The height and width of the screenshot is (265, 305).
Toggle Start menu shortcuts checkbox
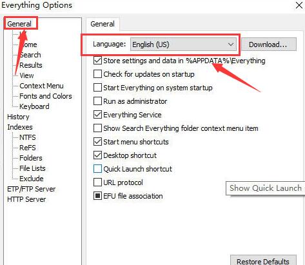(x=97, y=142)
